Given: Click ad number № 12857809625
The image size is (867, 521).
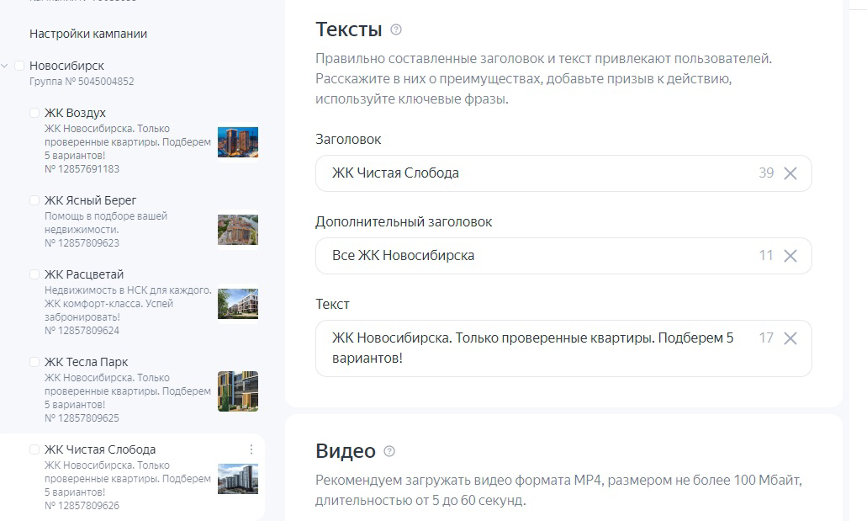Looking at the screenshot, I should (82, 418).
